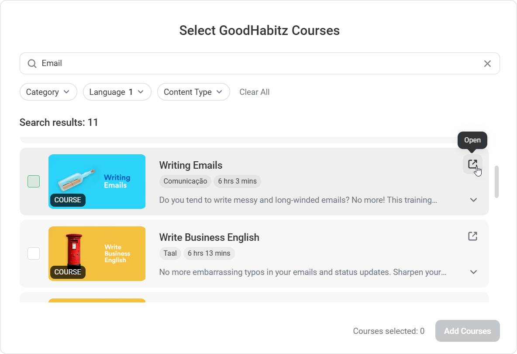517x354 pixels.
Task: Click the Comunicação category tag
Action: [x=185, y=181]
